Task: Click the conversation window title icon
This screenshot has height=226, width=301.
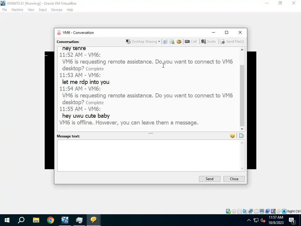Action: (59, 32)
